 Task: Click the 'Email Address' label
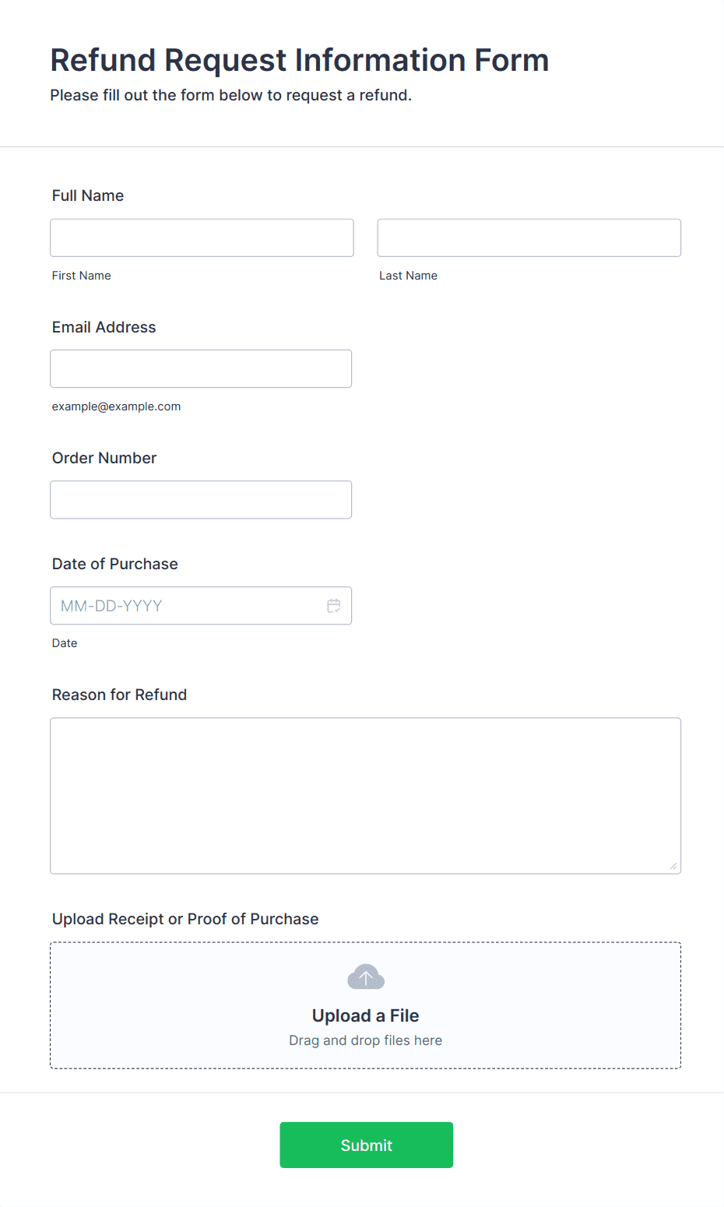click(x=104, y=327)
